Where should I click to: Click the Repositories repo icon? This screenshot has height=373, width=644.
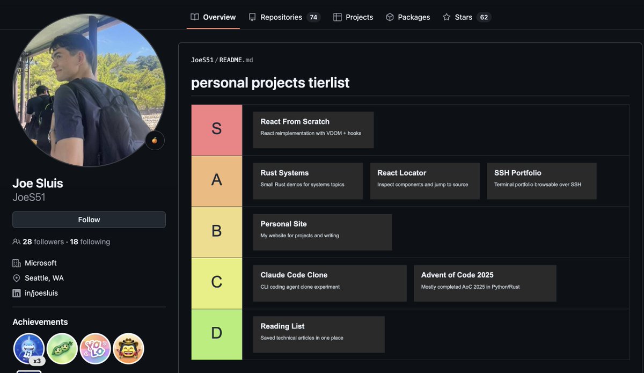[x=252, y=17]
